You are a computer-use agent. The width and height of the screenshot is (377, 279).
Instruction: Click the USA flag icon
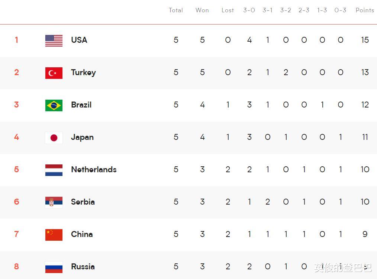tap(54, 41)
